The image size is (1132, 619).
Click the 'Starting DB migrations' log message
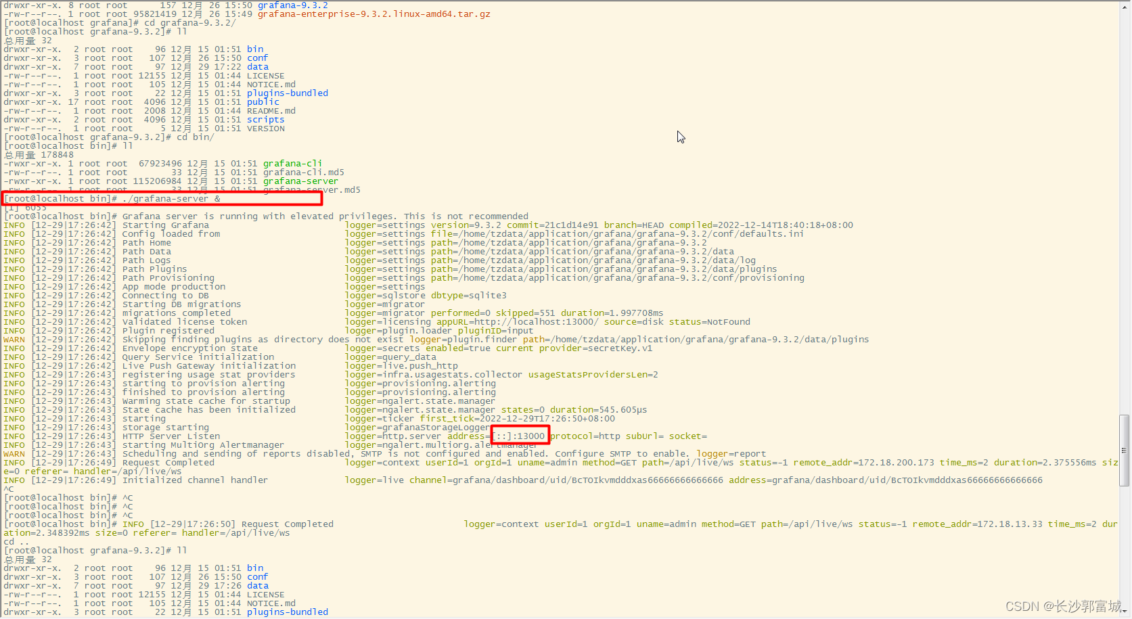tap(182, 304)
